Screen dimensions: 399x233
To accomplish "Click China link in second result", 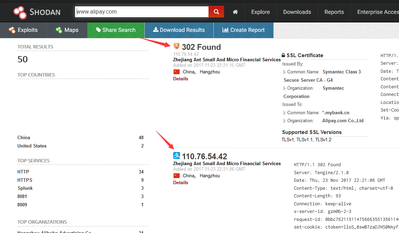I will pos(188,176).
